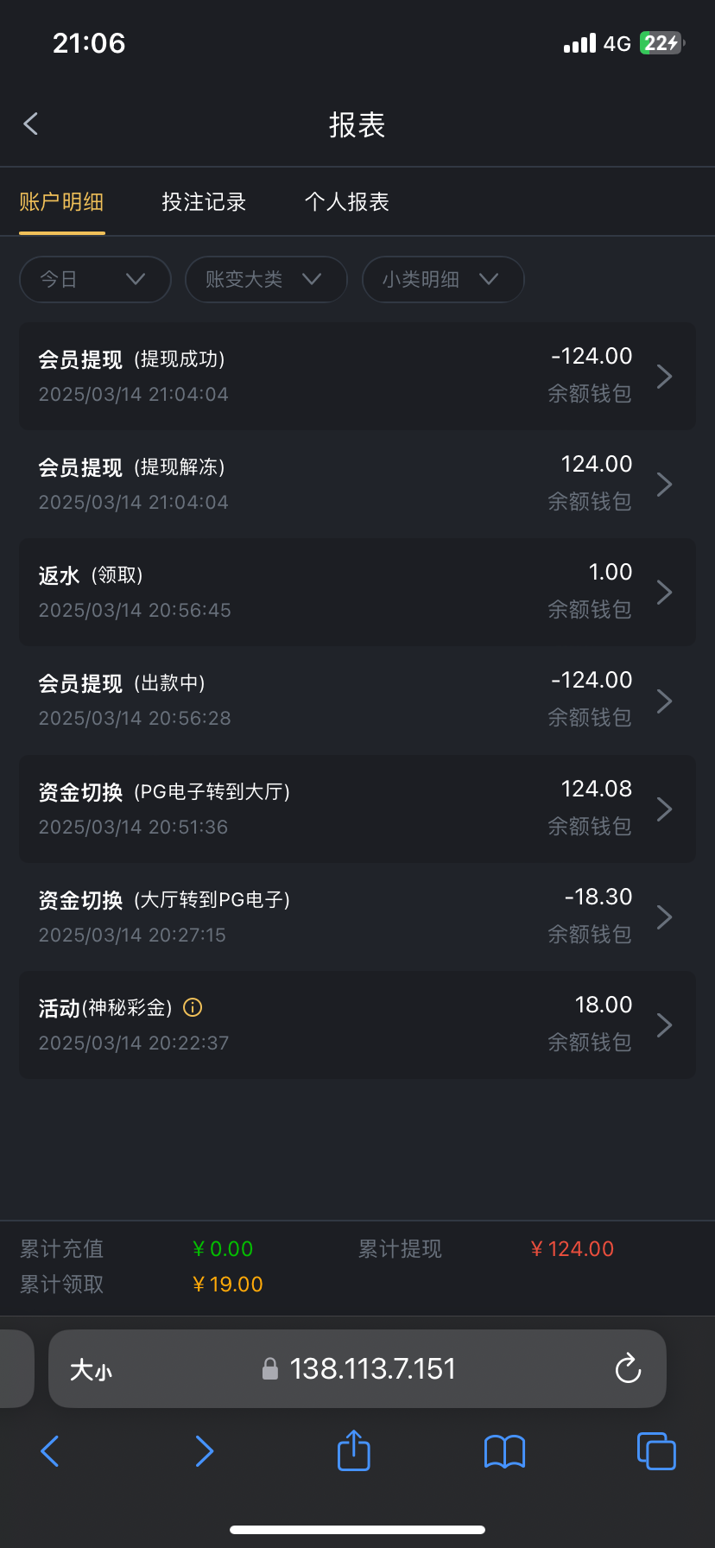Go forward with Safari's forward arrow
Viewport: 715px width, 1548px height.
click(204, 1451)
